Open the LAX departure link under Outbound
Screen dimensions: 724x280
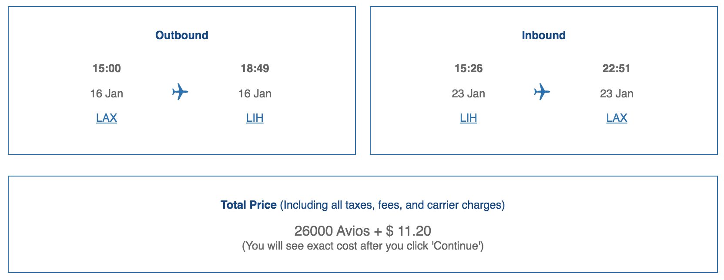pyautogui.click(x=107, y=118)
